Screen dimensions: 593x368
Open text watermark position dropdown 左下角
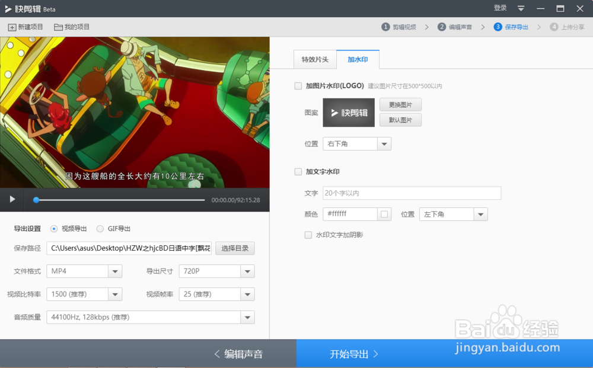454,215
